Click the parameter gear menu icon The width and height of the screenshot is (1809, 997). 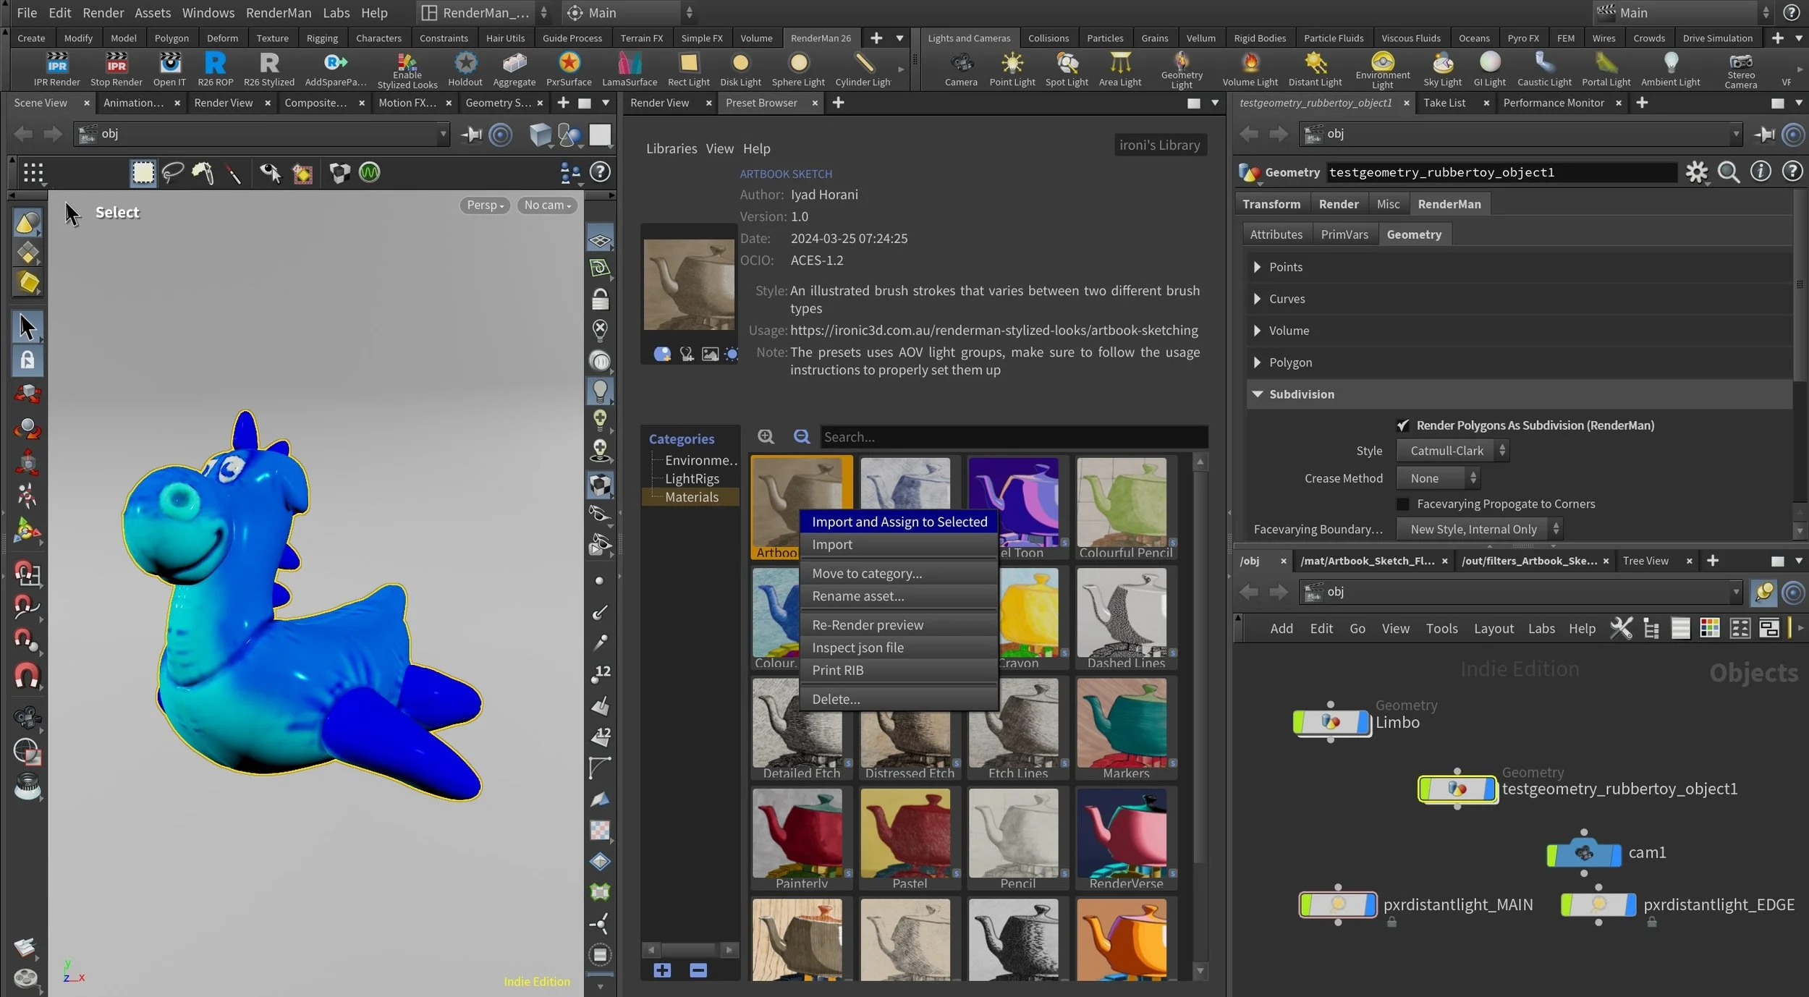(1695, 172)
